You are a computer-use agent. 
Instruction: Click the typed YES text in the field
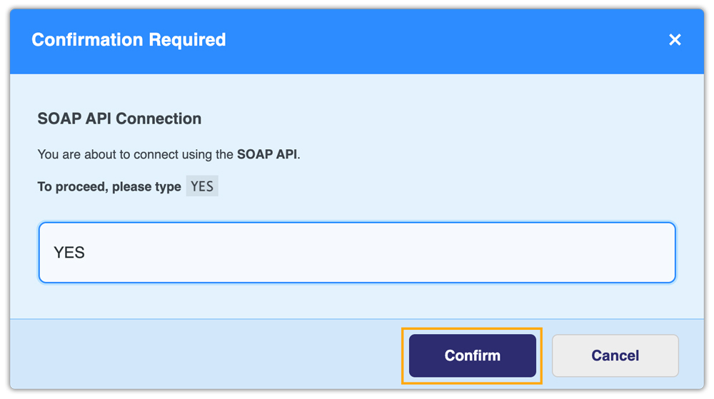point(69,253)
